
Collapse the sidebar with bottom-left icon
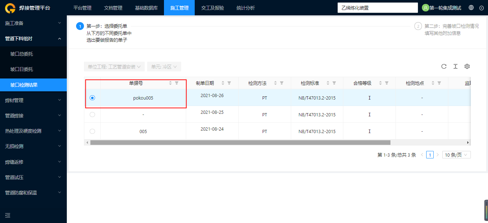coord(8,215)
